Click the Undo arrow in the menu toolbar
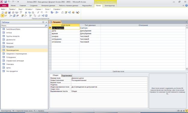This screenshot has width=188, height=113. point(42,12)
